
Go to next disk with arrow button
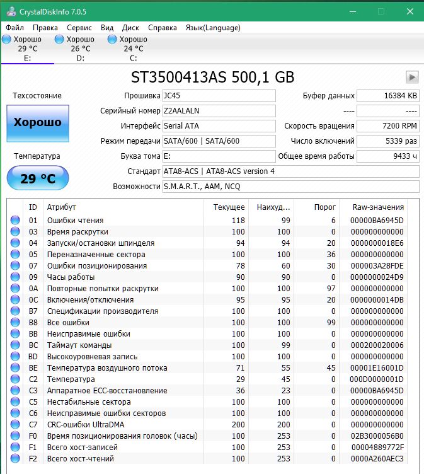[412, 77]
